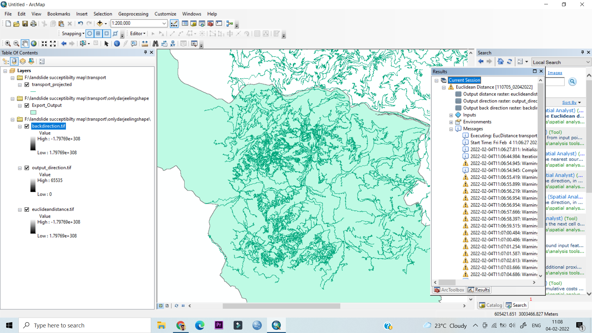Click the Images link in Search panel

pyautogui.click(x=554, y=72)
